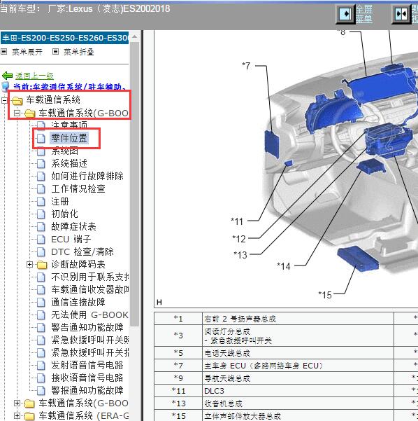Click the document icon beside 零件位置
Screen dimensions: 418x421
(x=41, y=138)
